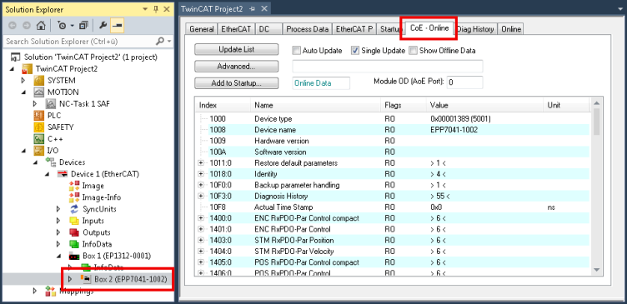The image size is (627, 304).
Task: Expand the SYSTEM tree node
Action: tap(23, 80)
